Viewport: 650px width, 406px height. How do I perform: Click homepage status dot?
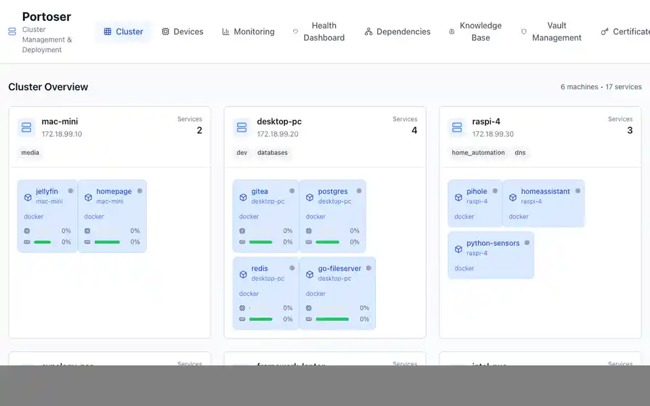tap(139, 191)
